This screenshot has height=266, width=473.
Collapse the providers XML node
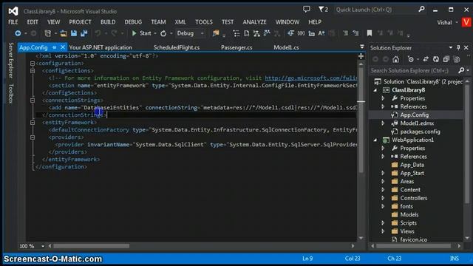33,137
